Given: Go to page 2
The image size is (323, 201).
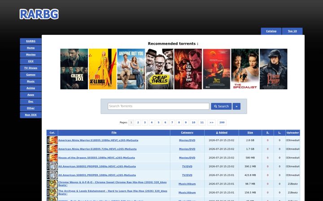Looking at the screenshot, I should pos(138,122).
